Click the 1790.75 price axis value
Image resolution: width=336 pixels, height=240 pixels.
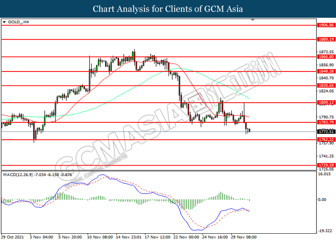pyautogui.click(x=326, y=117)
